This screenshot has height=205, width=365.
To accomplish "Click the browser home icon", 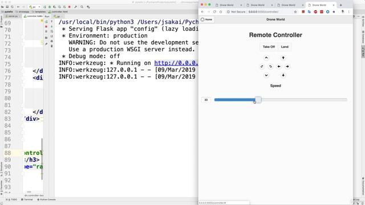I will pyautogui.click(x=221, y=11).
